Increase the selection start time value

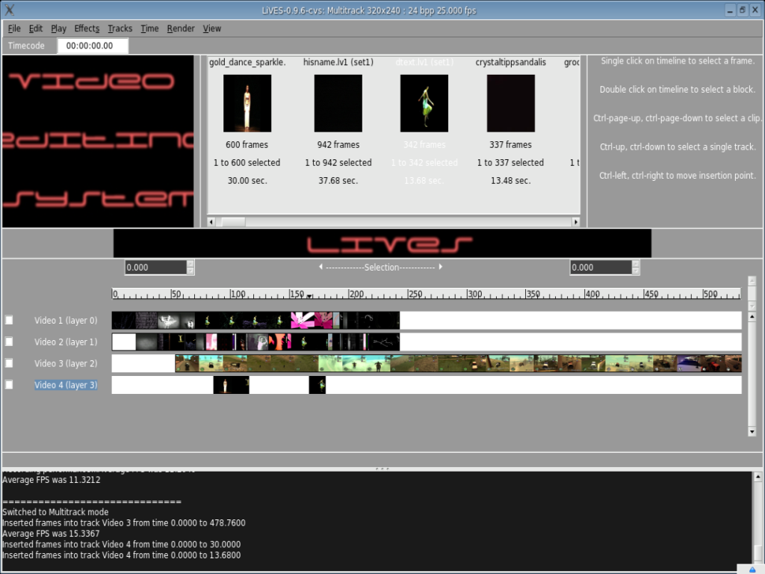pos(191,264)
